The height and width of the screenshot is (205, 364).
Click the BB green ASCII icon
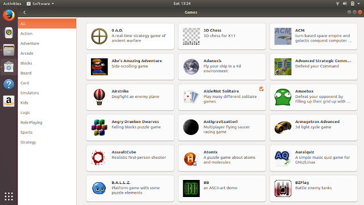coord(191,188)
